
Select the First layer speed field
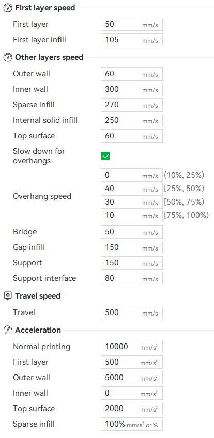coord(132,24)
